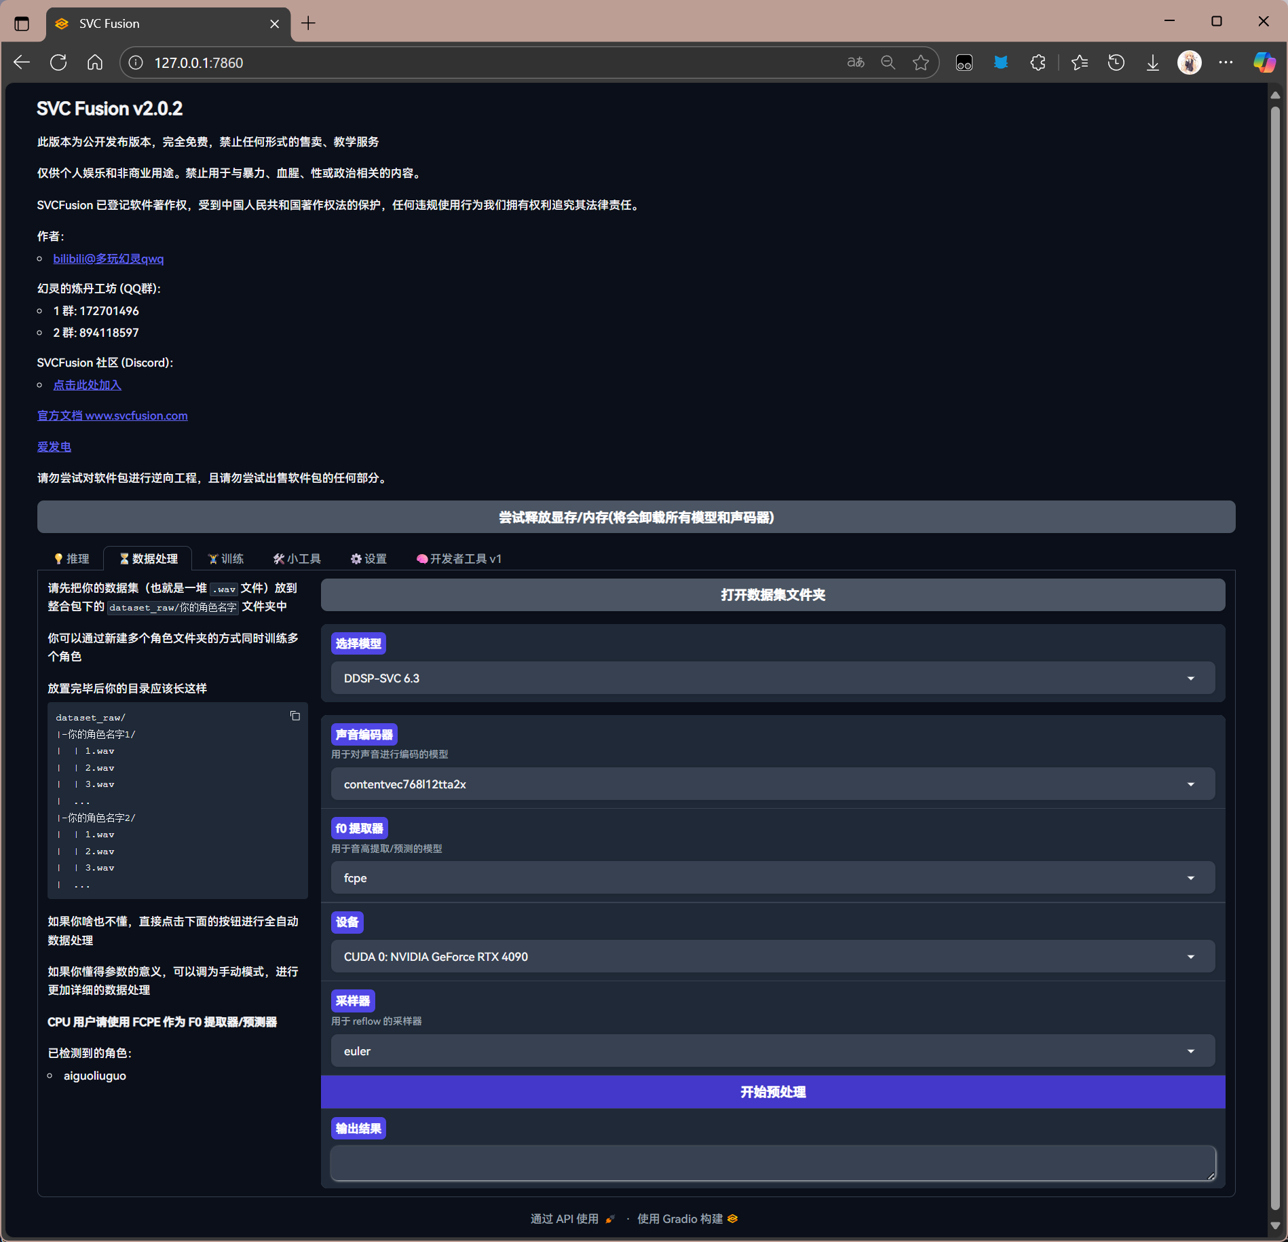Viewport: 1288px width, 1242px height.
Task: Open the CUDA device selection dropdown
Action: click(772, 957)
